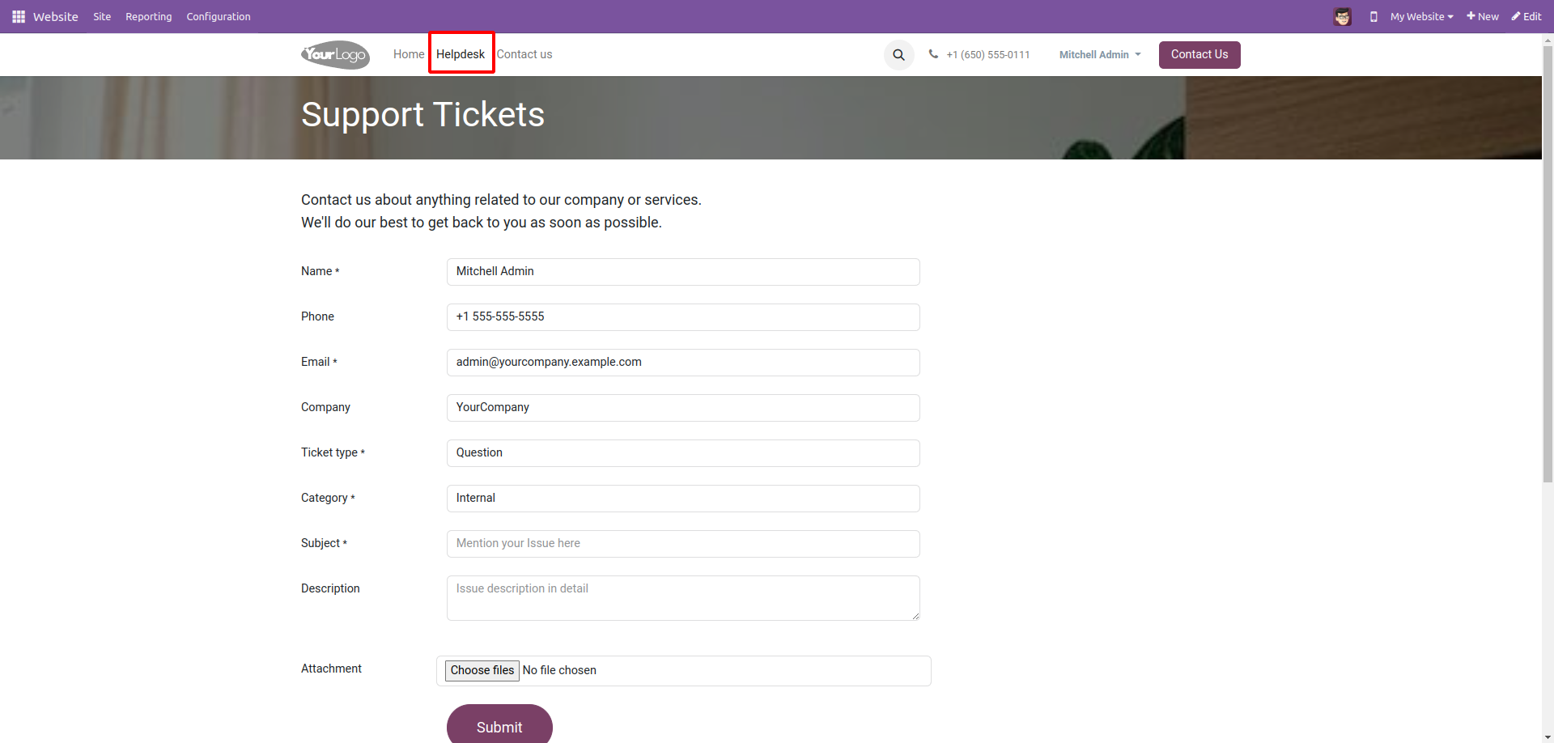This screenshot has width=1554, height=743.
Task: Click the Choose files button
Action: tap(482, 670)
